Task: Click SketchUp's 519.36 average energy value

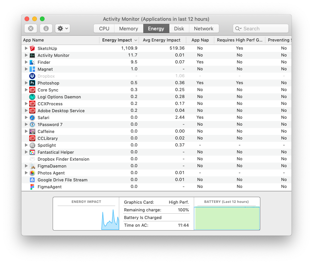Action: tap(177, 48)
